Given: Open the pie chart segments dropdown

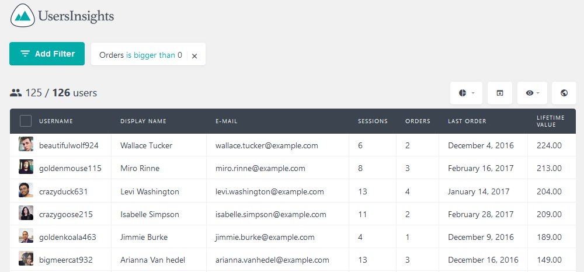Looking at the screenshot, I should [x=466, y=93].
